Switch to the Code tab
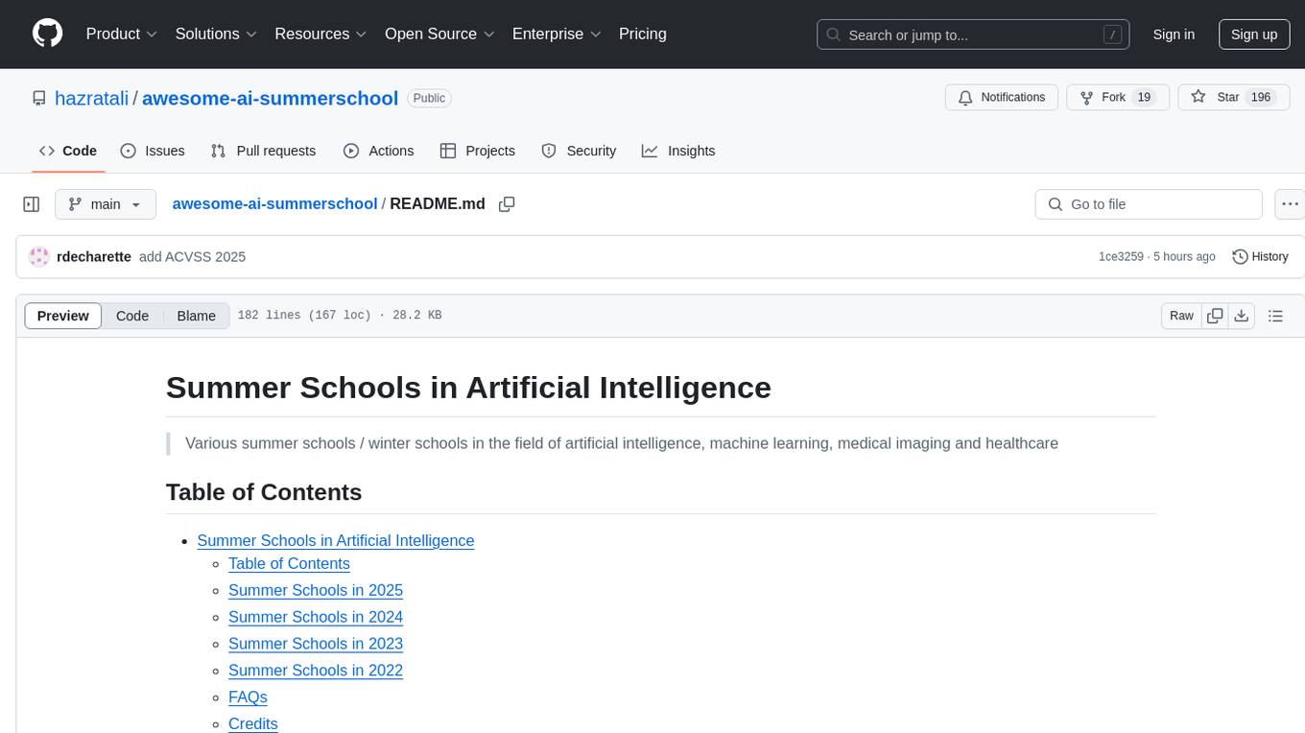1305x733 pixels. 68,151
